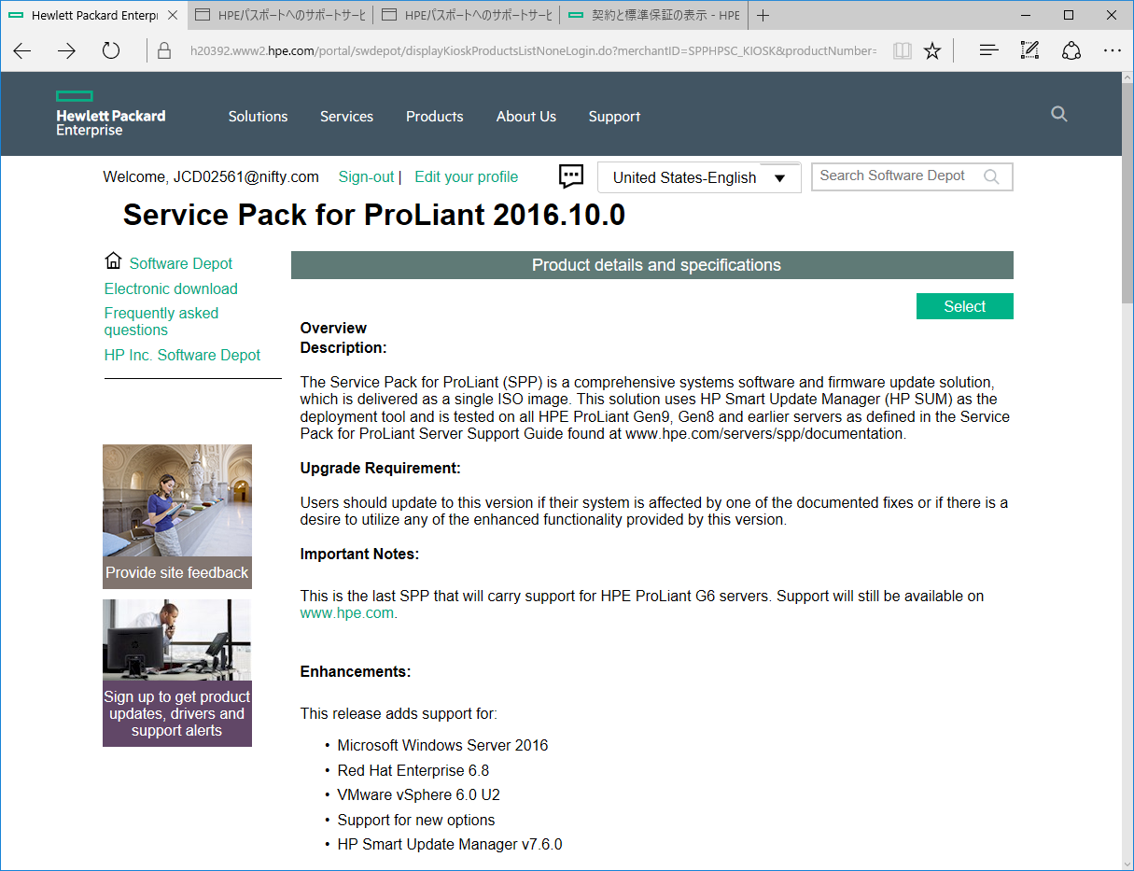This screenshot has height=871, width=1134.
Task: Open the Hub three-lines icon
Action: (989, 50)
